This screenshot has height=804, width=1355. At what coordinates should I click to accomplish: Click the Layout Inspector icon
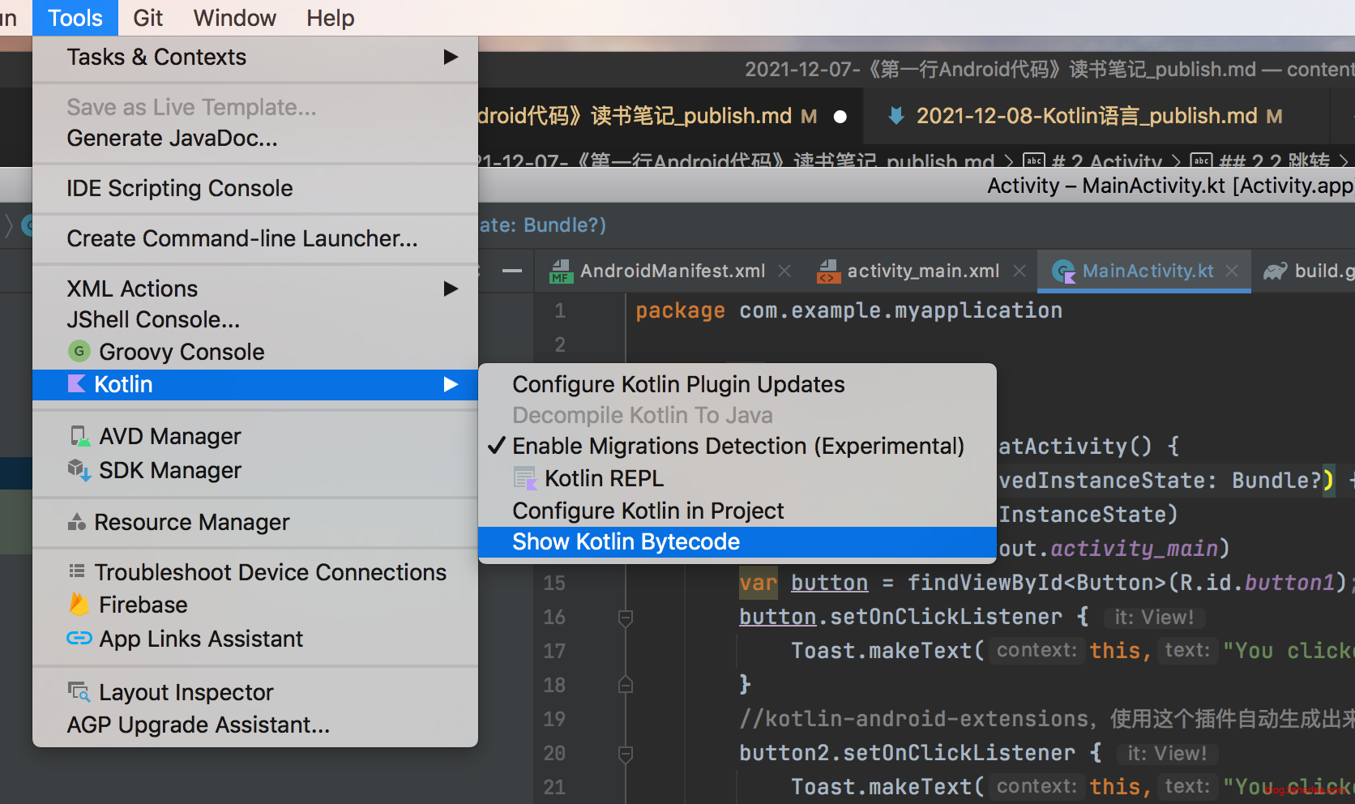pyautogui.click(x=79, y=692)
